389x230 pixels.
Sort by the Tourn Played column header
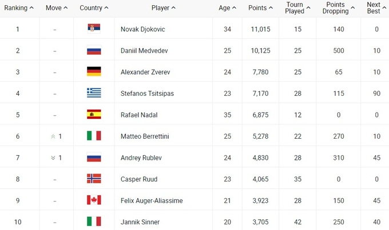click(x=297, y=8)
